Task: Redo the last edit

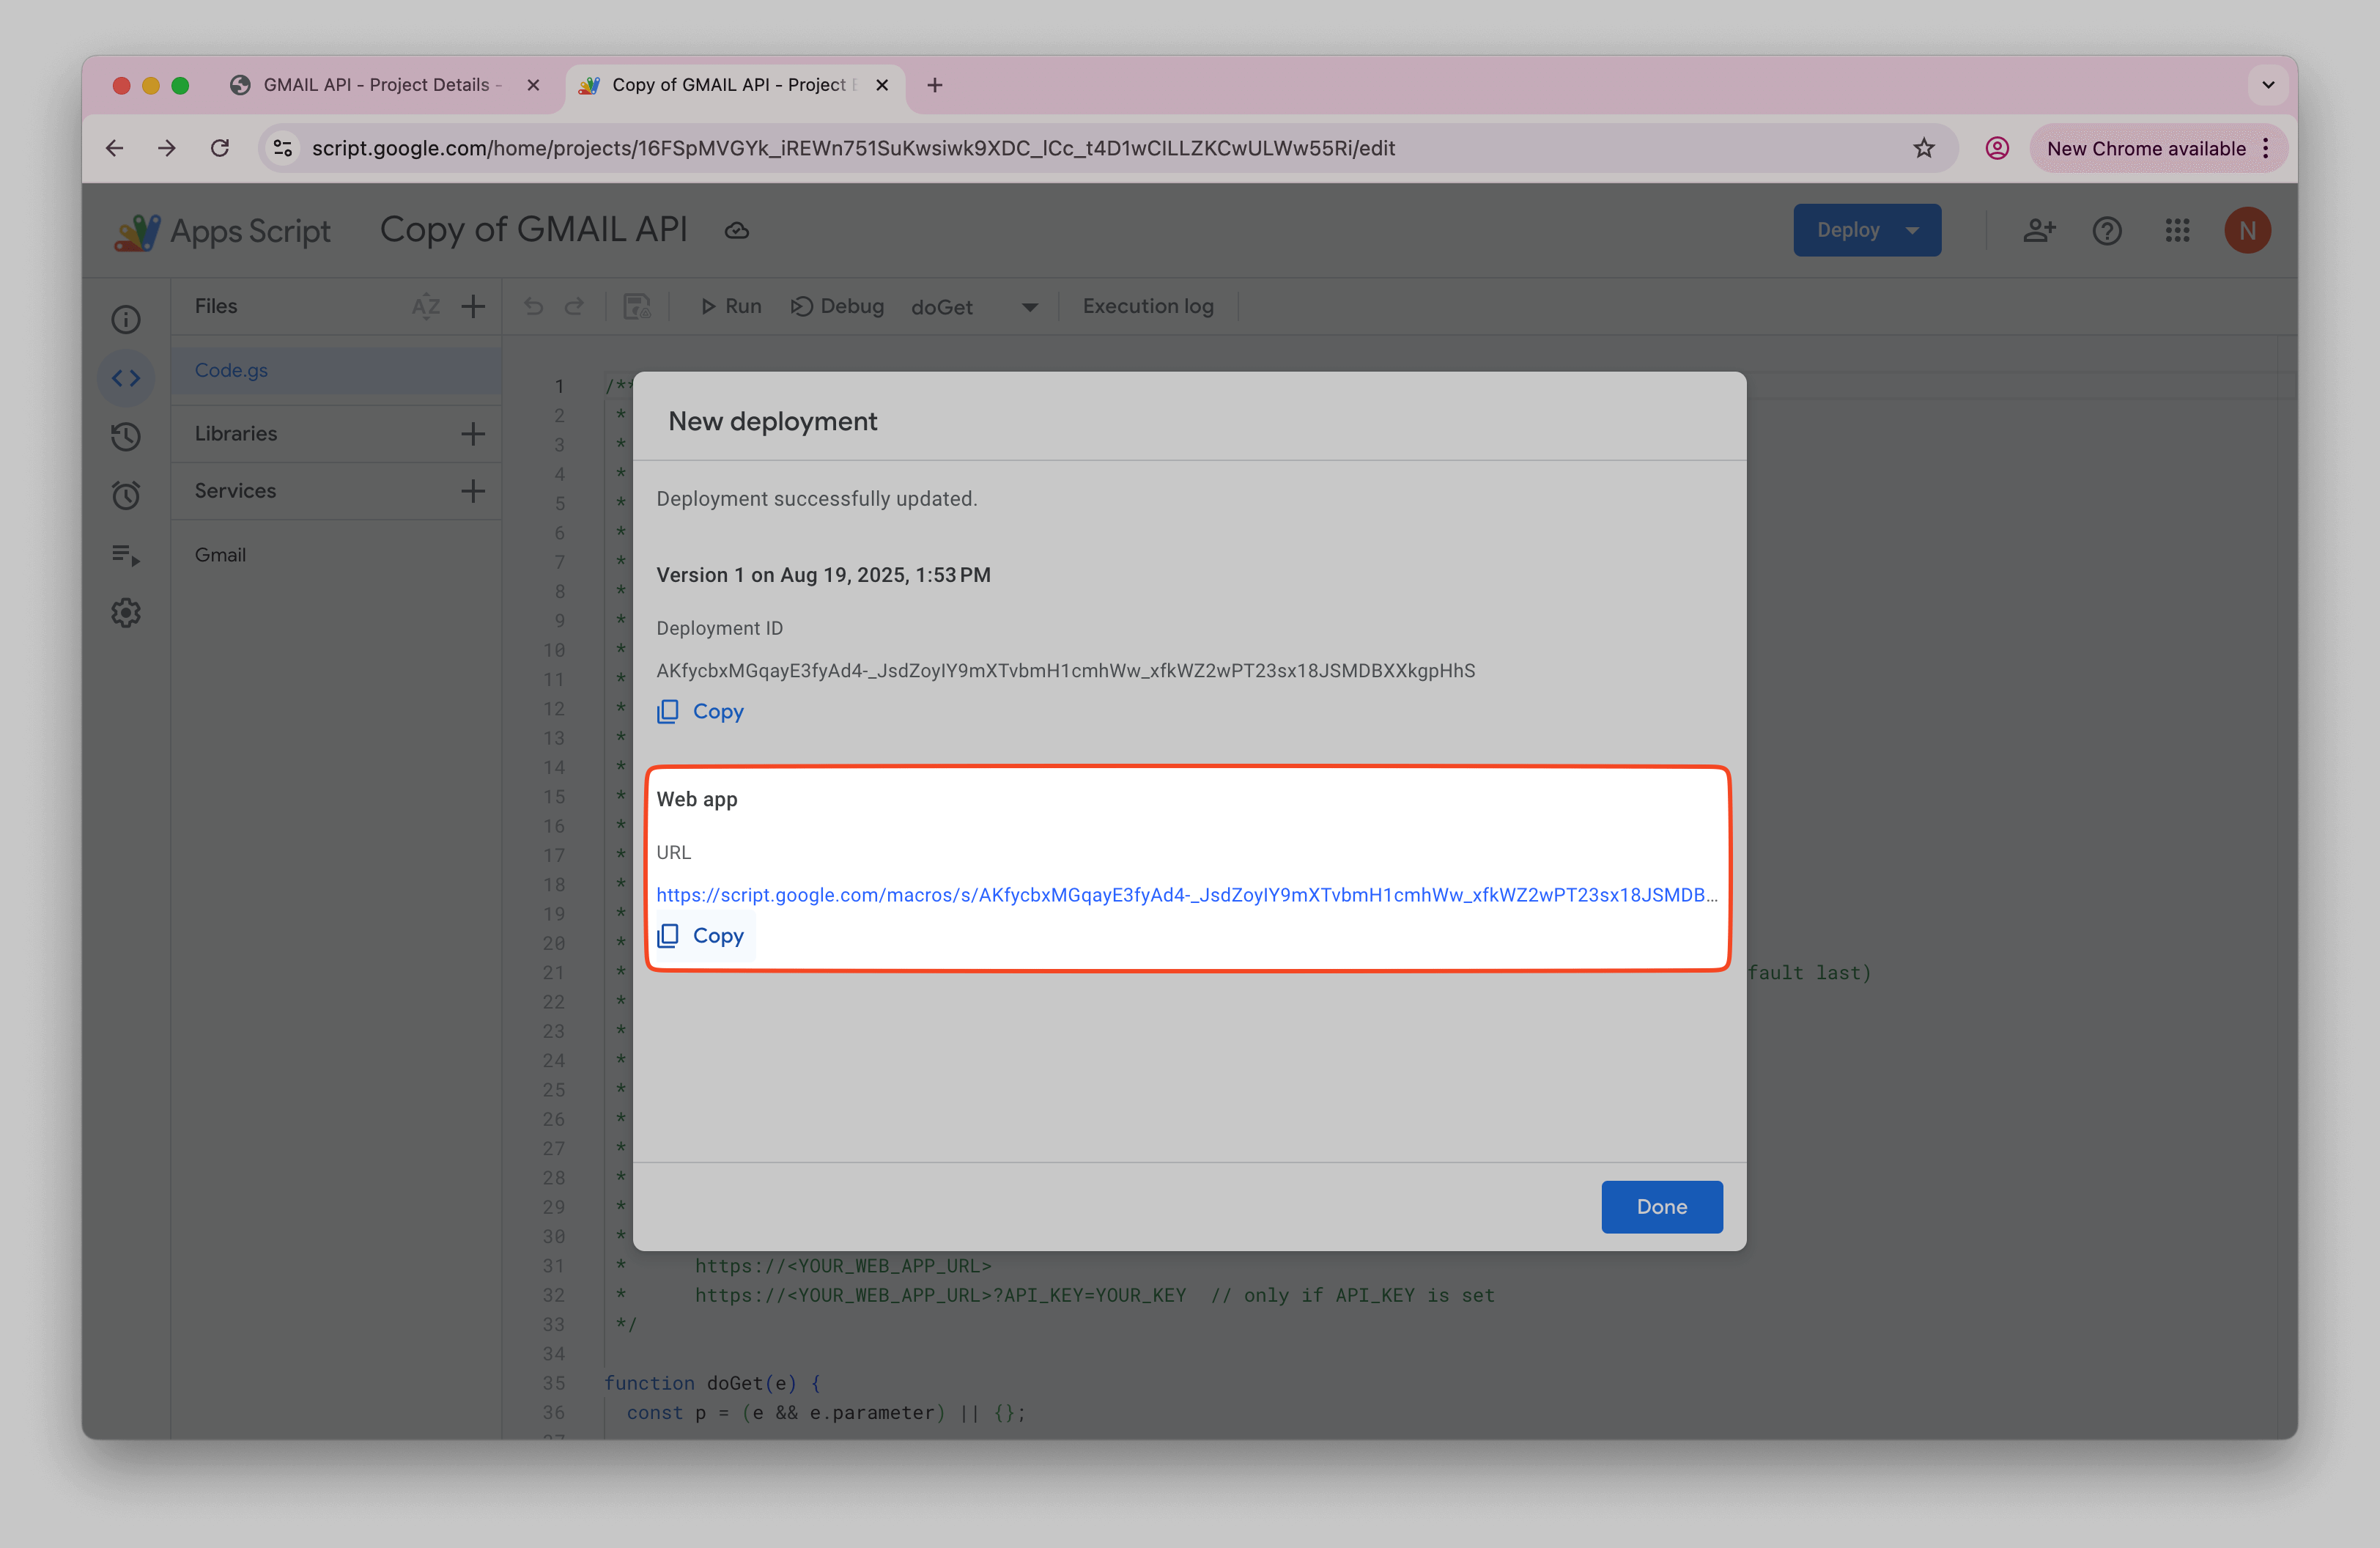Action: coord(574,306)
